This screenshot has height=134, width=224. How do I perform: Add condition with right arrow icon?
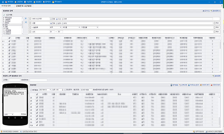(x=26, y=18)
